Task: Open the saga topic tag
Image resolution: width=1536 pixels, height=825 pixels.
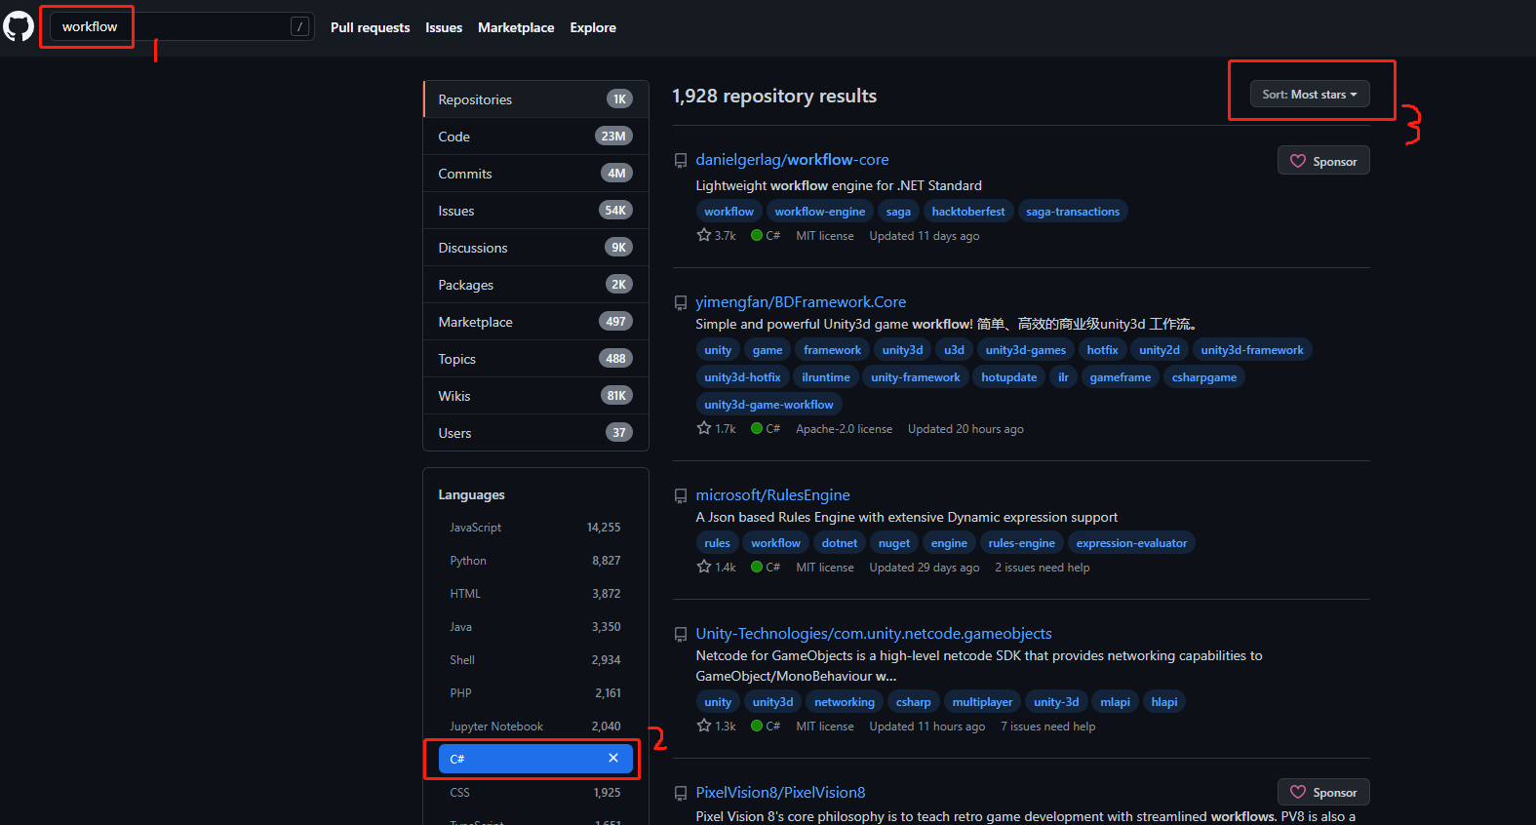Action: coord(898,212)
